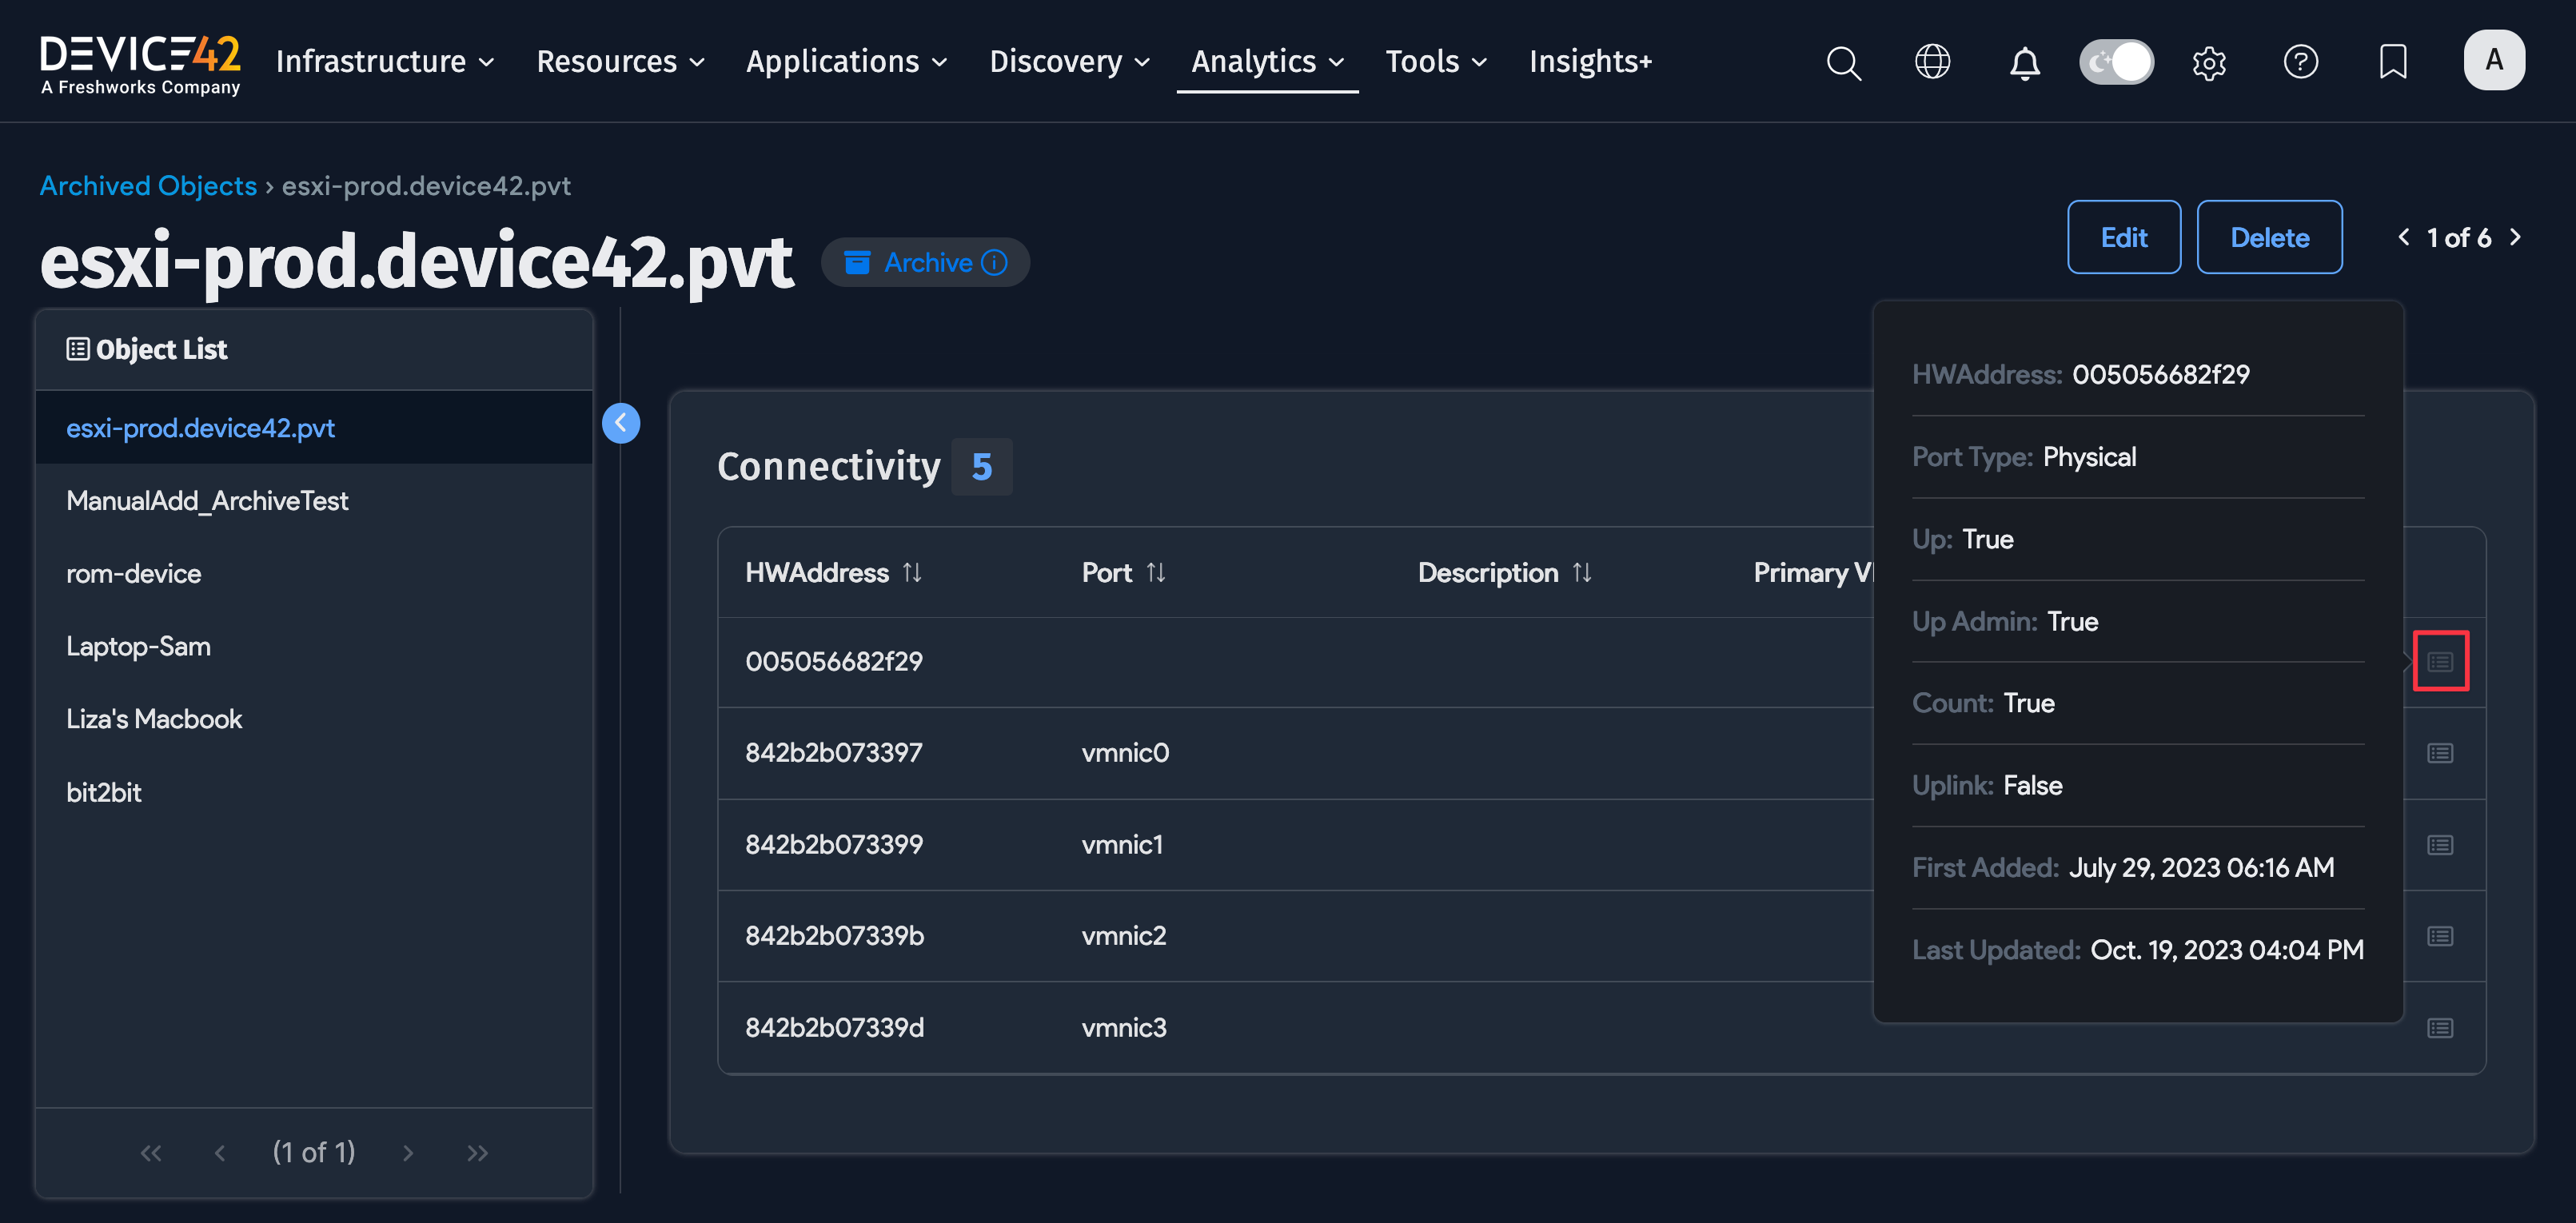Click the details icon on the vmnic3 row
Screen dimensions: 2576x1223
pyautogui.click(x=2440, y=1027)
